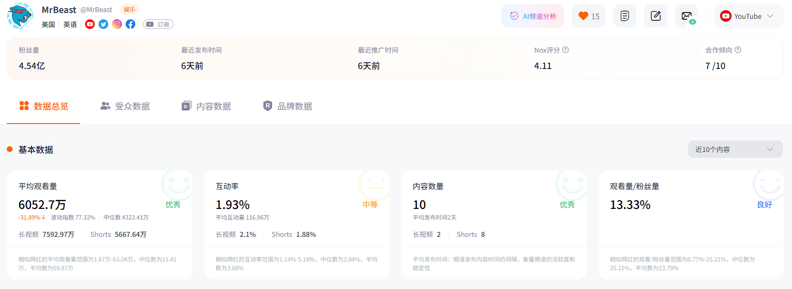Click the 娱乐 category tag
The width and height of the screenshot is (792, 289).
coord(130,9)
